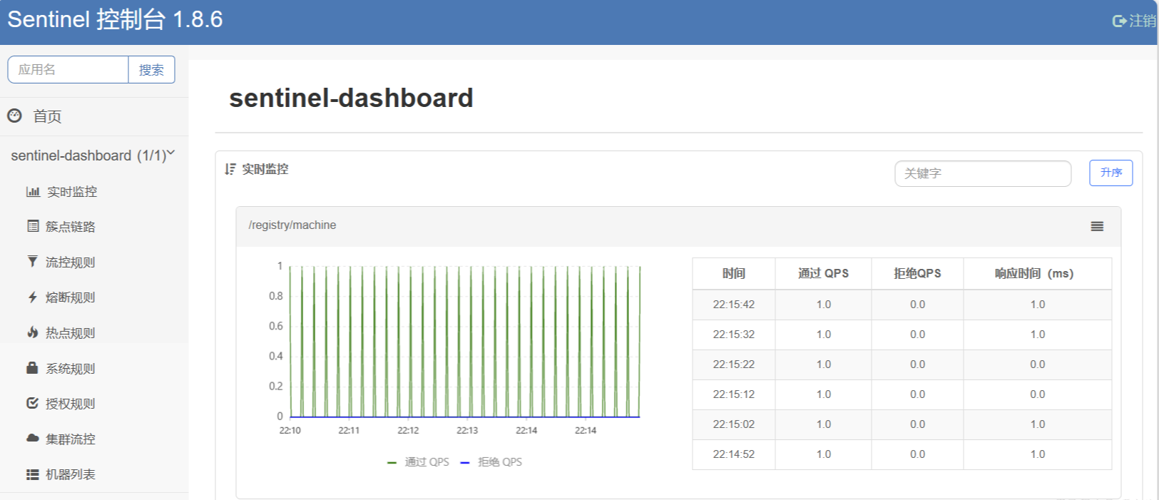Click the check-square icon beside 授权规则
The image size is (1159, 500).
[x=33, y=403]
